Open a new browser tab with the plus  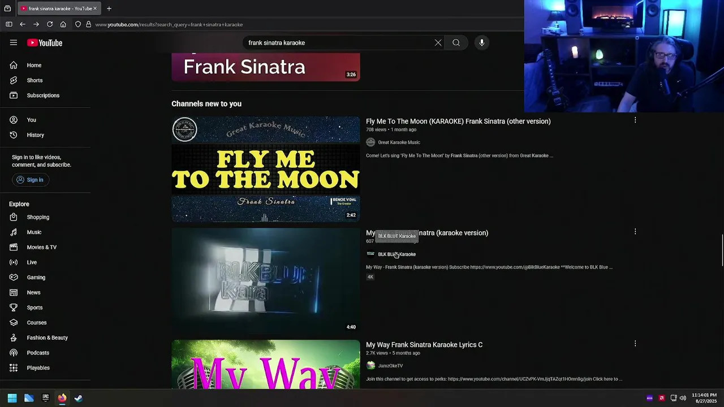109,8
